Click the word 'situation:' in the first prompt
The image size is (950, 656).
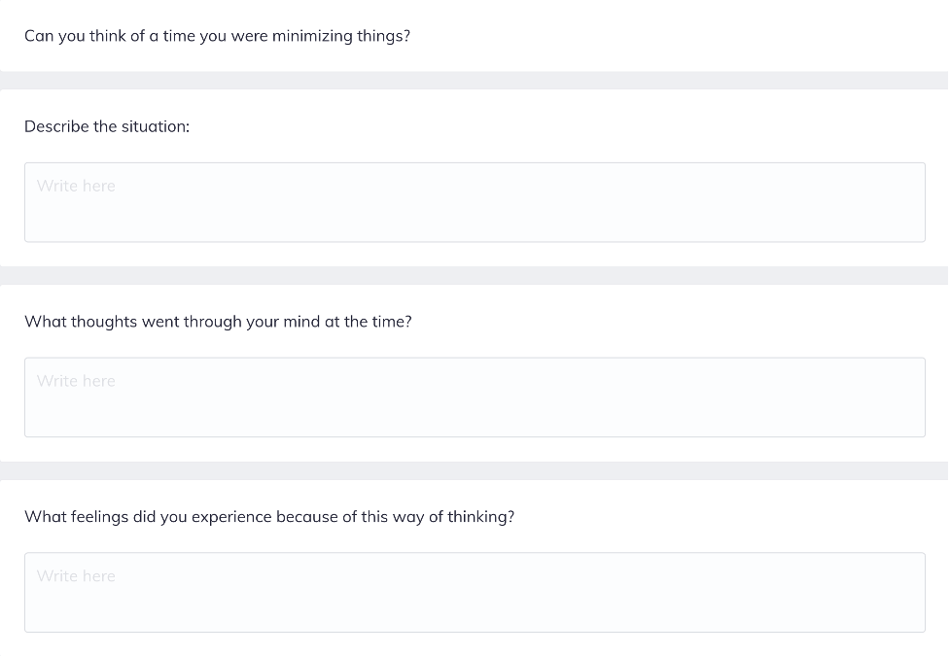point(156,126)
